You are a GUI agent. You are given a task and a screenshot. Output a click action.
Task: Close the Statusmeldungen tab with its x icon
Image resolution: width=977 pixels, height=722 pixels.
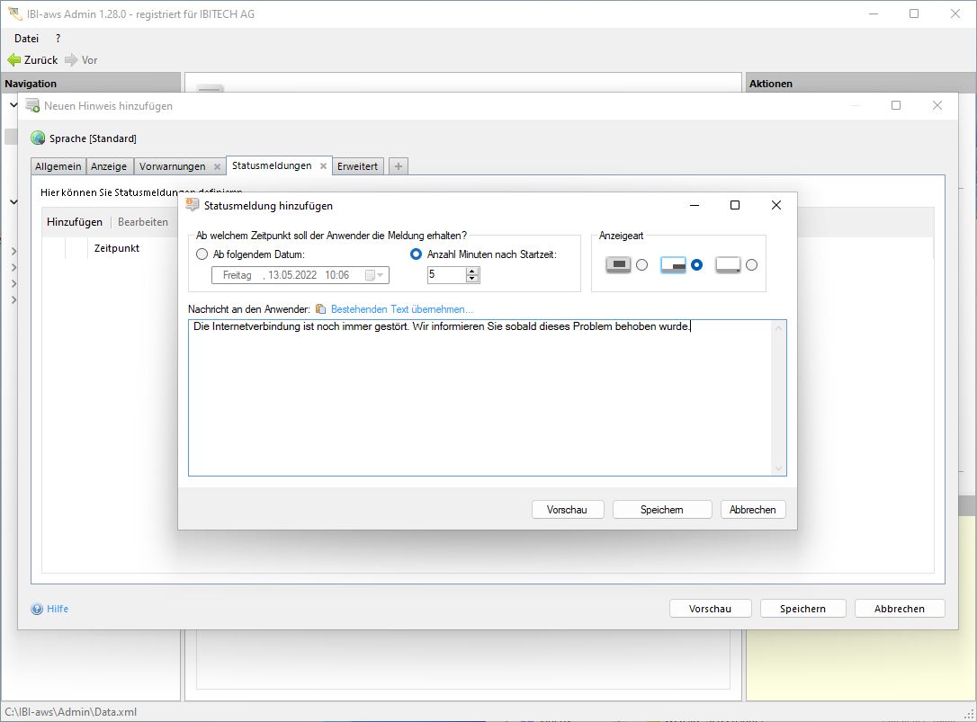pos(323,166)
